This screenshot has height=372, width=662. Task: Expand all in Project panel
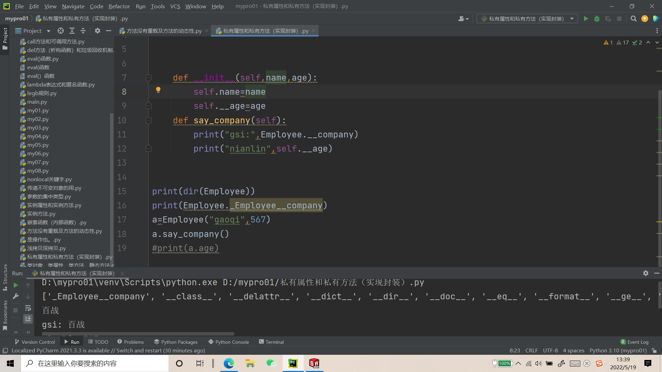point(72,31)
